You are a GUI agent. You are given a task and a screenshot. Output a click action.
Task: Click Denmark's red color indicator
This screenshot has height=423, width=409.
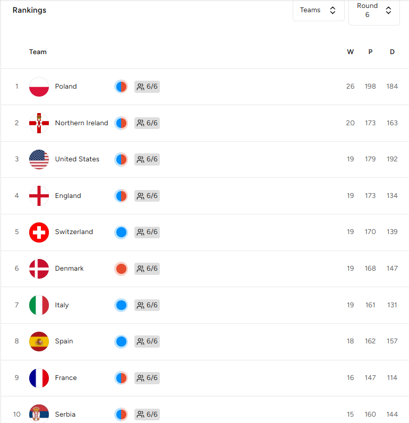click(x=121, y=269)
